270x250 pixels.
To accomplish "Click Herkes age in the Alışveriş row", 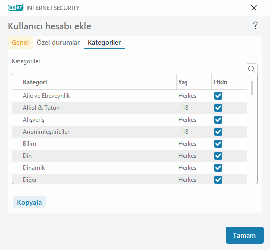I will tap(187, 120).
